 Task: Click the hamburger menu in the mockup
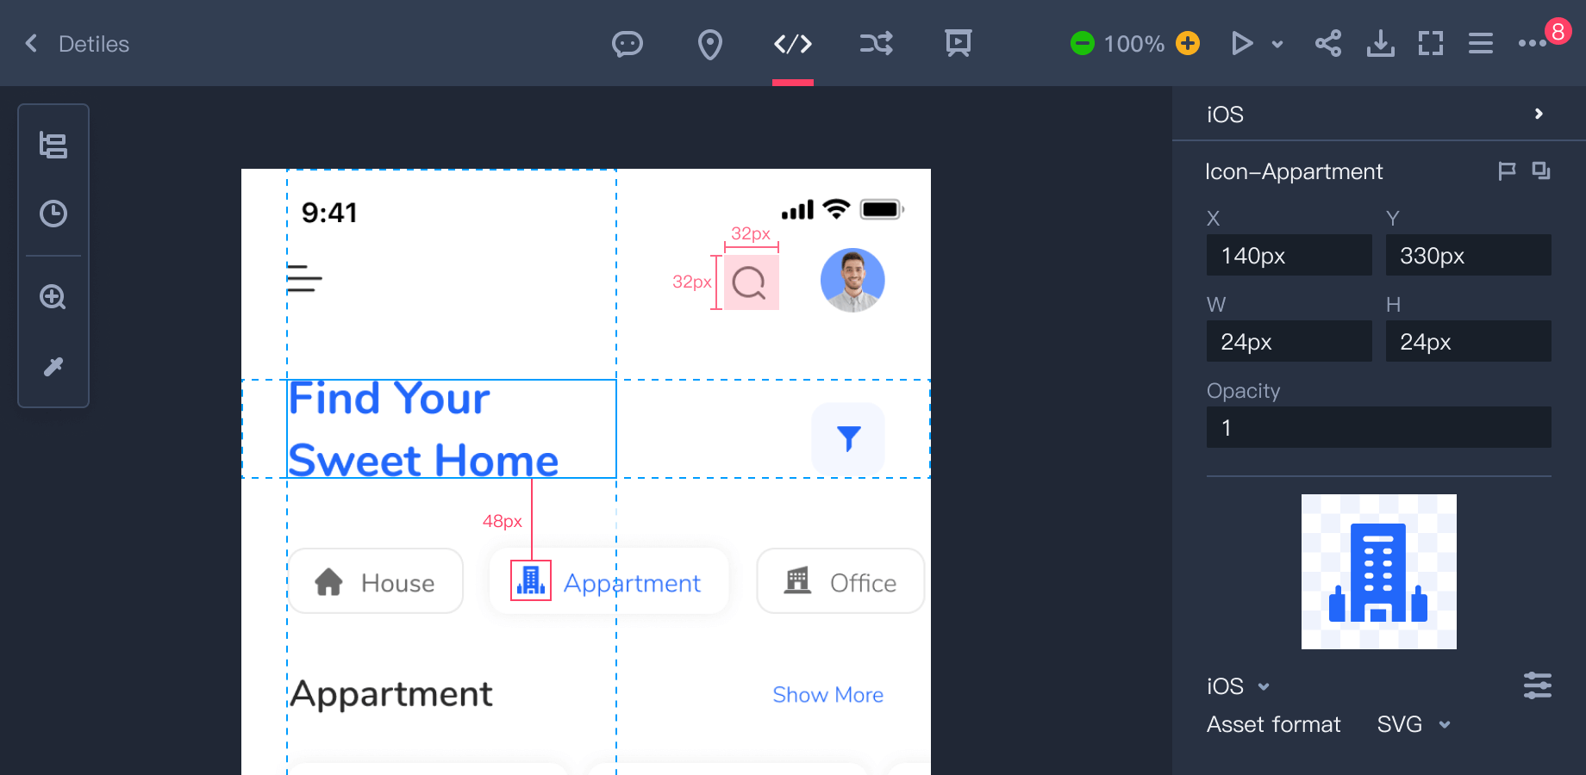(x=304, y=278)
